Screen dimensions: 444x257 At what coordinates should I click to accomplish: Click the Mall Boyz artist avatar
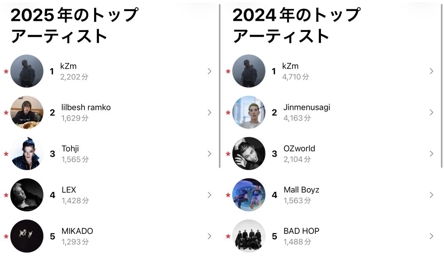click(249, 195)
